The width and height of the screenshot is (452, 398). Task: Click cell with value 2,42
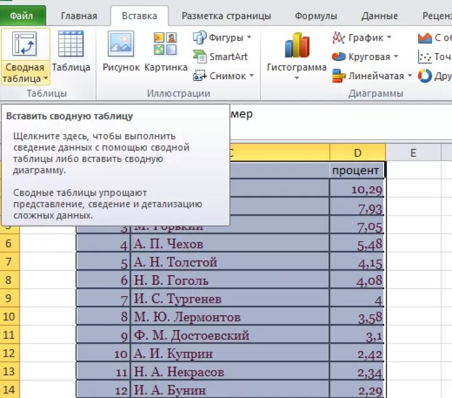tap(357, 353)
